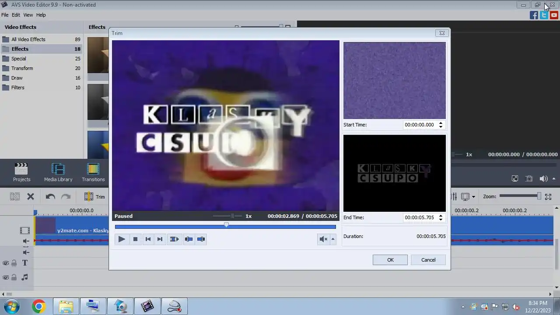
Task: Unmute sound in the Trim dialog
Action: click(323, 239)
